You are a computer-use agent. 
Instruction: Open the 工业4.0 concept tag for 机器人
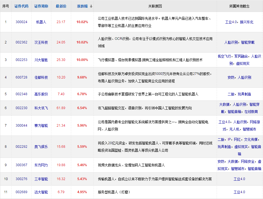[231, 22]
